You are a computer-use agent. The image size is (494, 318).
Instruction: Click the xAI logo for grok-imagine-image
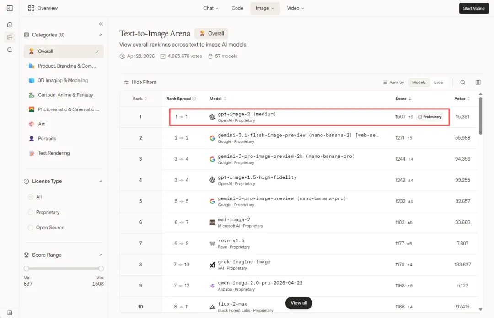click(x=212, y=265)
